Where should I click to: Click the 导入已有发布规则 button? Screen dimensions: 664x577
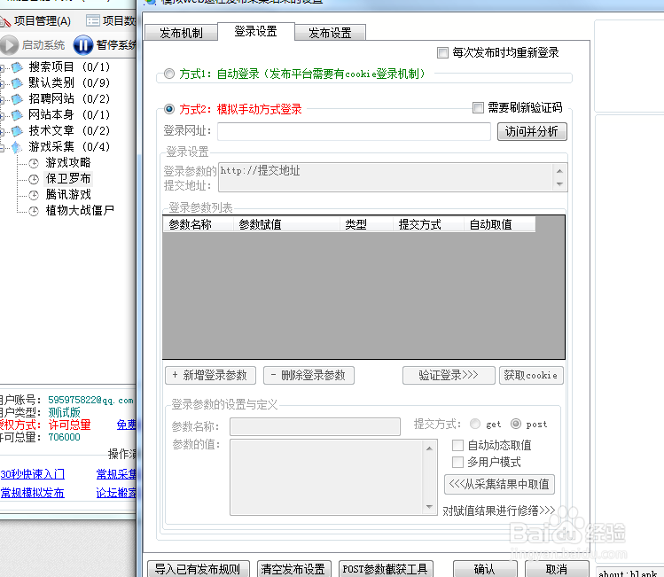199,568
